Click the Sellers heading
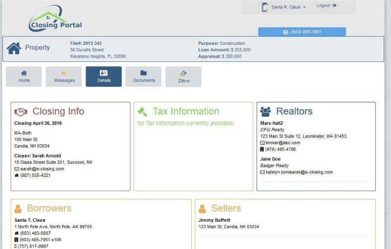Screen dimensions: 391x249 click(226, 208)
